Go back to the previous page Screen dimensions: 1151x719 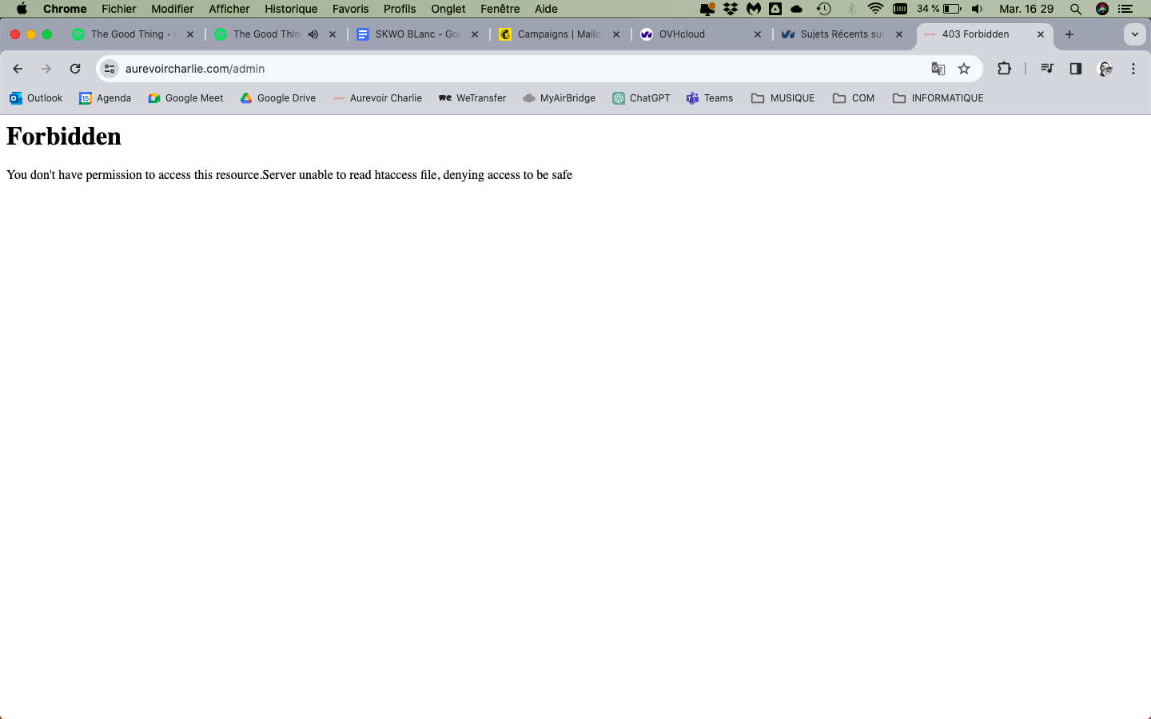coord(18,69)
